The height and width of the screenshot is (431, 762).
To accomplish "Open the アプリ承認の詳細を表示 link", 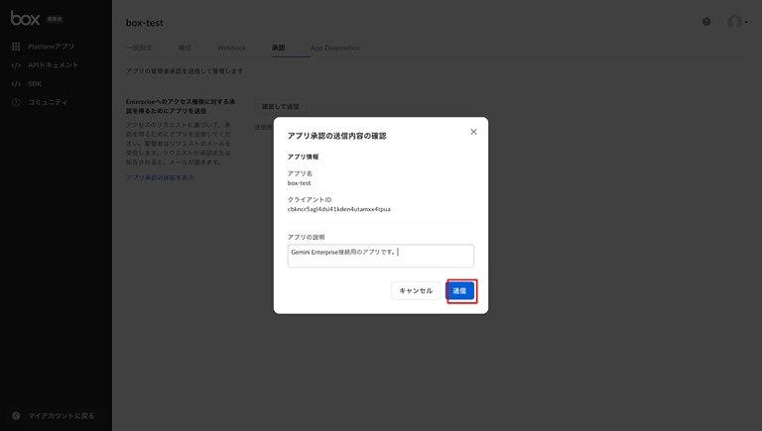I will tap(160, 177).
